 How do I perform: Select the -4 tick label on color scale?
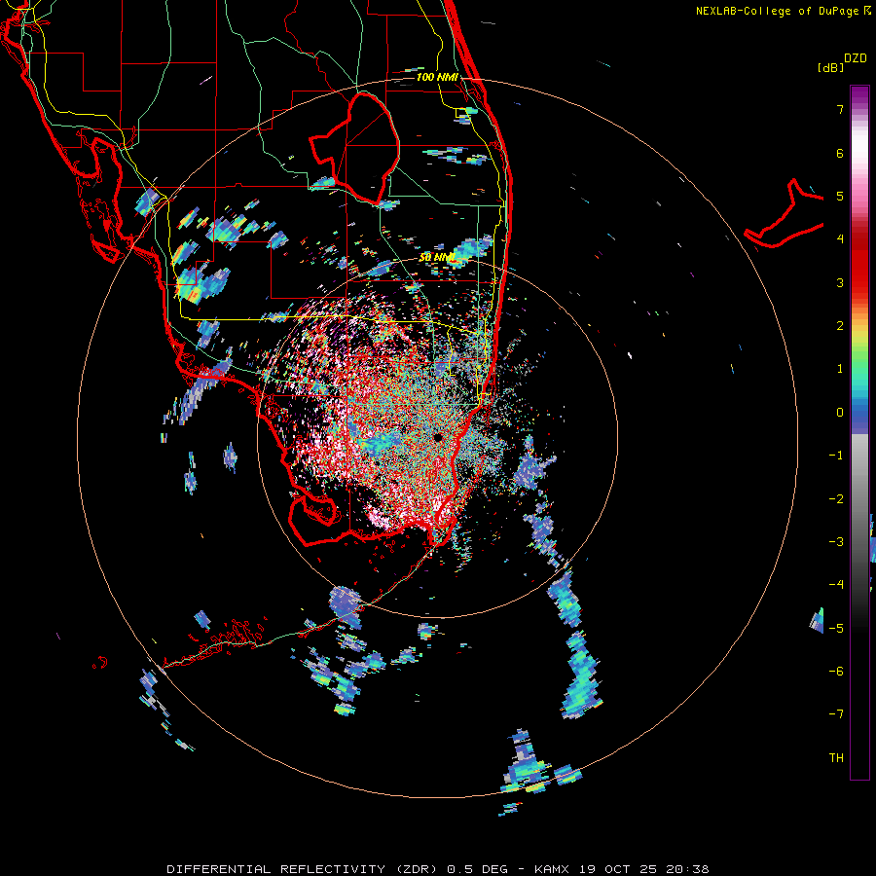pos(836,585)
